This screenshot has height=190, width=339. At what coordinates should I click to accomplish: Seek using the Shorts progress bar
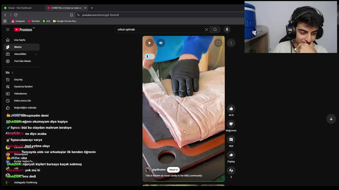click(x=184, y=181)
